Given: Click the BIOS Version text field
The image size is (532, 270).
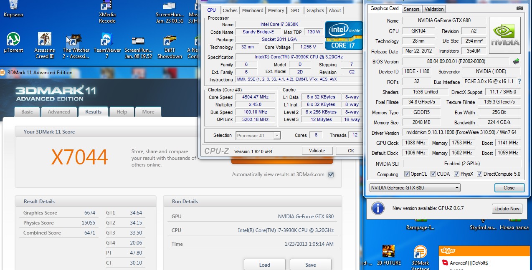Looking at the screenshot, I should 456,62.
